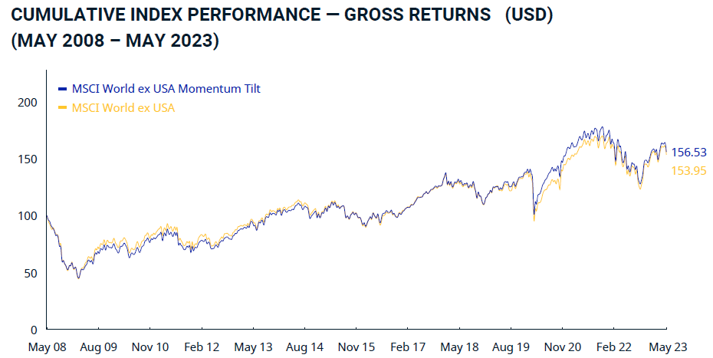Click the Aug 19 x-axis label
Viewport: 713px width, 358px height.
pyautogui.click(x=511, y=347)
